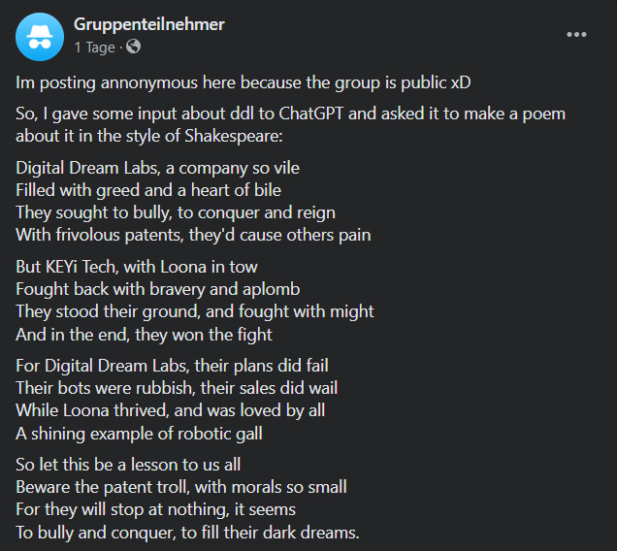Click 'And in the end' line
This screenshot has width=617, height=551.
(x=144, y=335)
